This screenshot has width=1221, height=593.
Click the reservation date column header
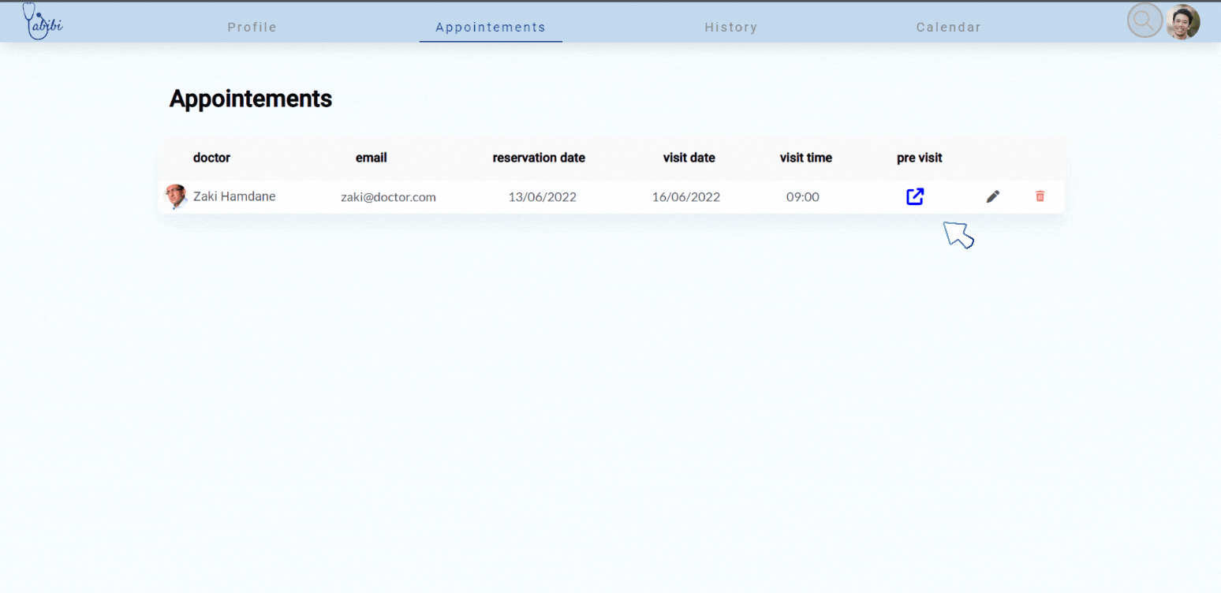point(539,158)
